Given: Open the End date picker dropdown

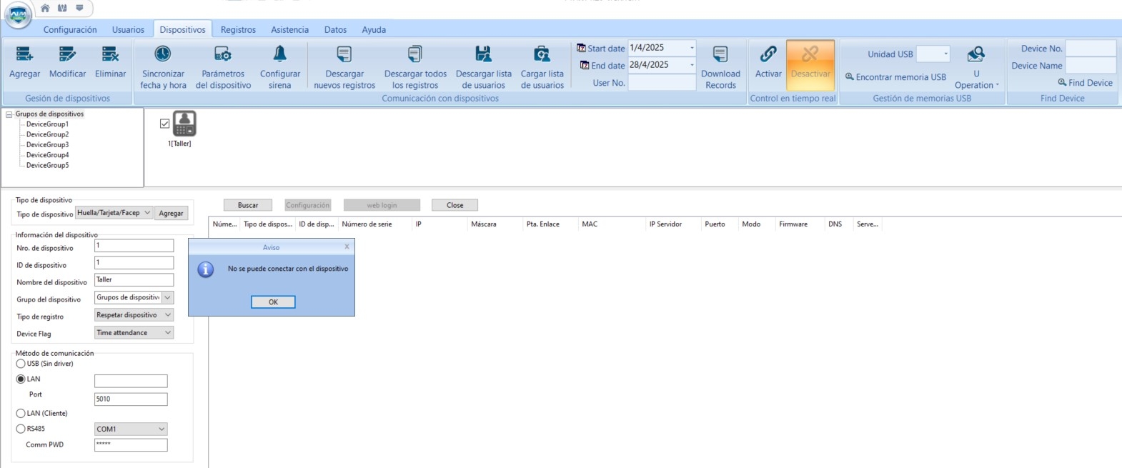Looking at the screenshot, I should [692, 65].
